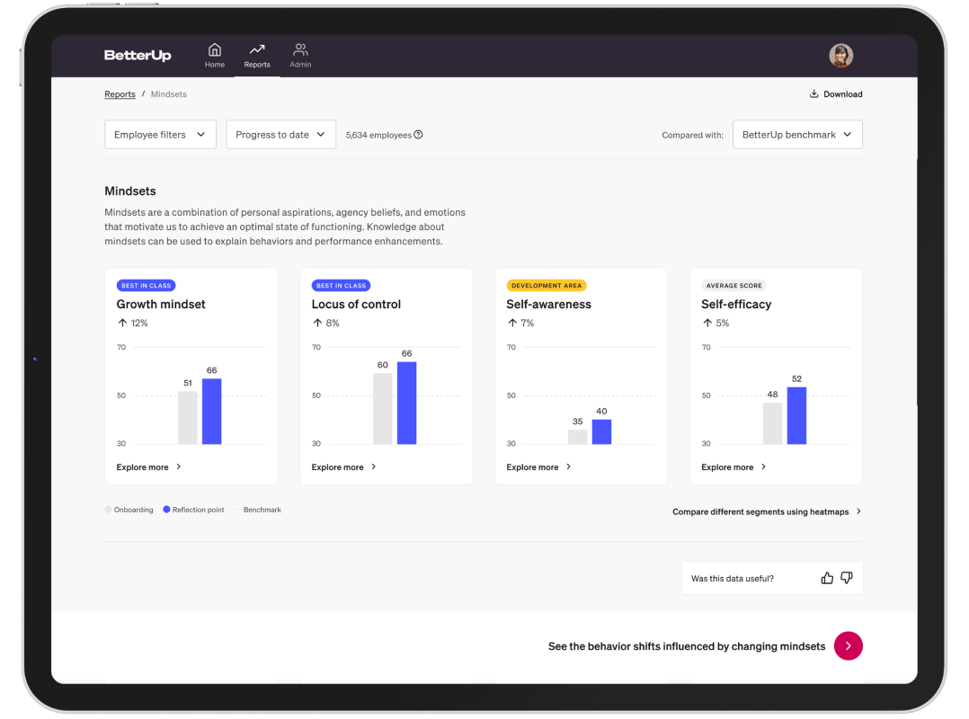The height and width of the screenshot is (719, 969).
Task: Explore more on Self-awareness card
Action: pyautogui.click(x=538, y=467)
